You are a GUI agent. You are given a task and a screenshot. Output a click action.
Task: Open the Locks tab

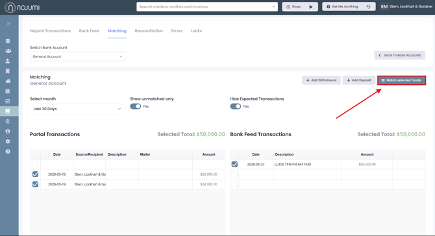pos(196,30)
